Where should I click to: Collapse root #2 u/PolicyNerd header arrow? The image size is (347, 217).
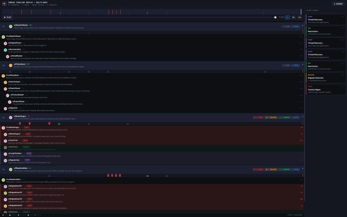click(x=303, y=65)
